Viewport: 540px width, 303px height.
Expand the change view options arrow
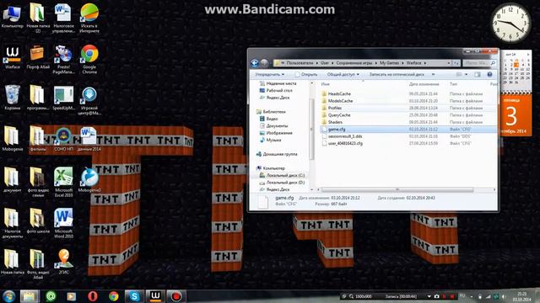click(467, 75)
